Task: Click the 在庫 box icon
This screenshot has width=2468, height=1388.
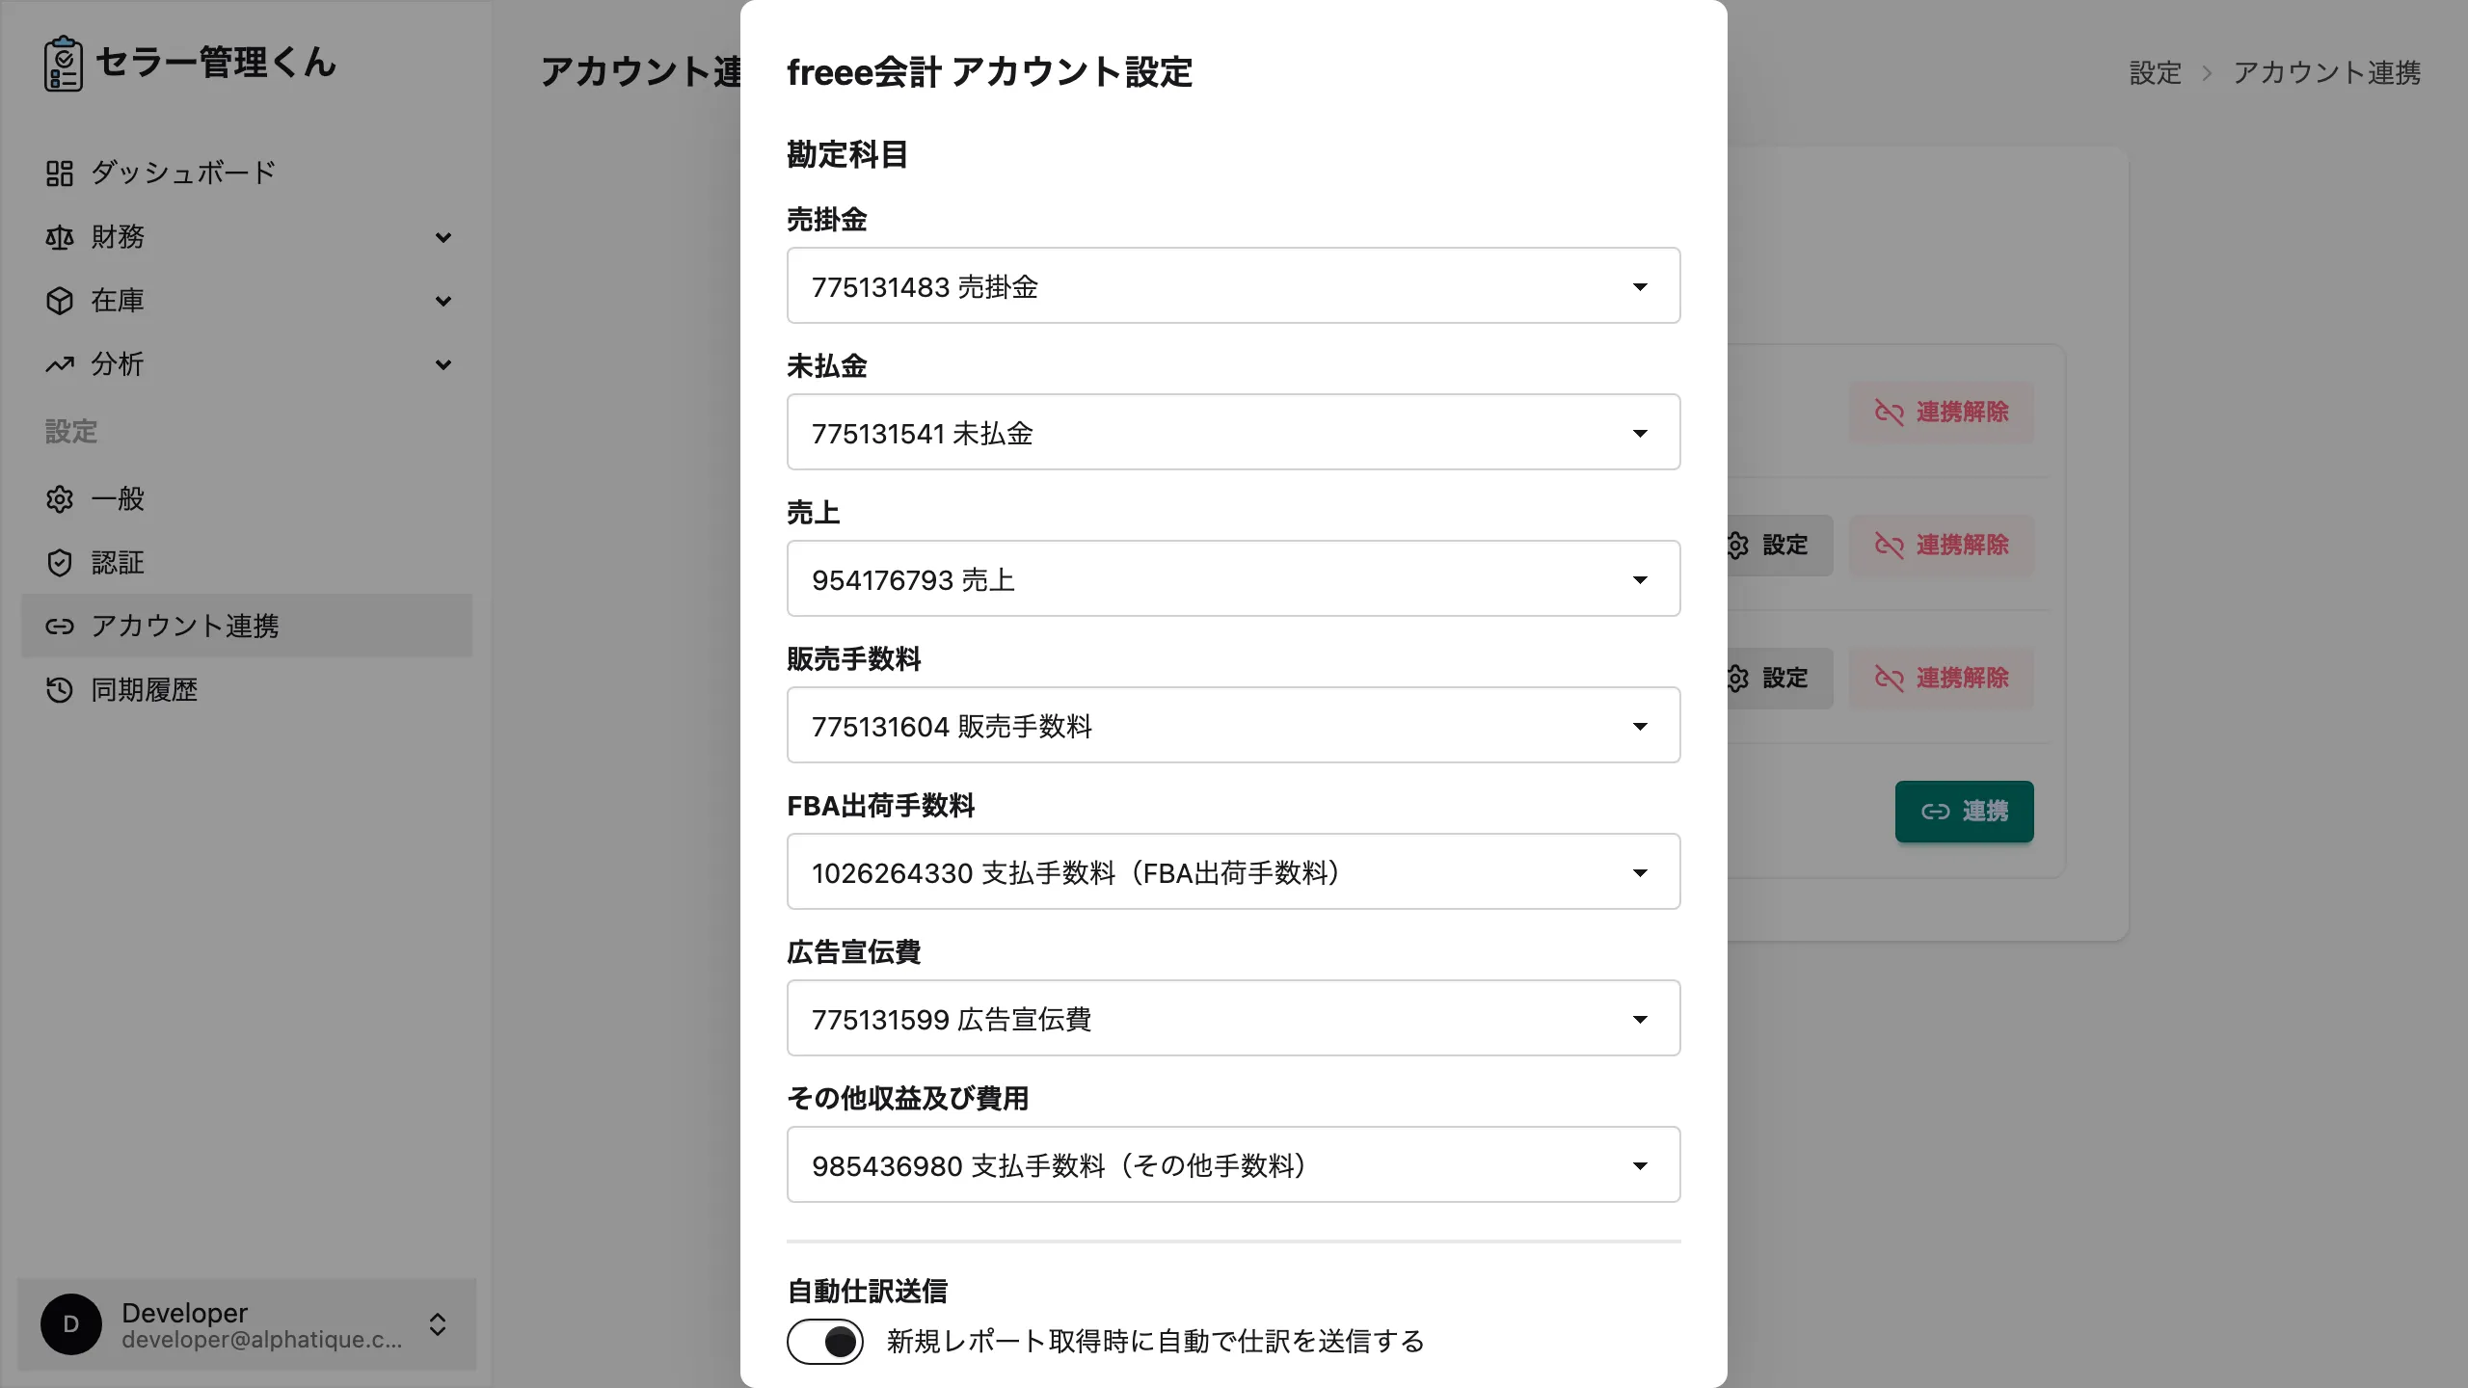Action: (60, 301)
